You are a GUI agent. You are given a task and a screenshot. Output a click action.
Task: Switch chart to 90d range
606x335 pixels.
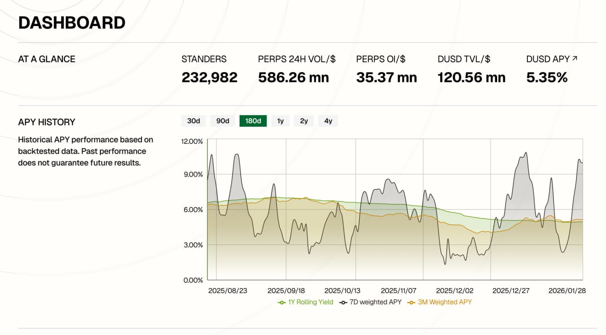[223, 121]
